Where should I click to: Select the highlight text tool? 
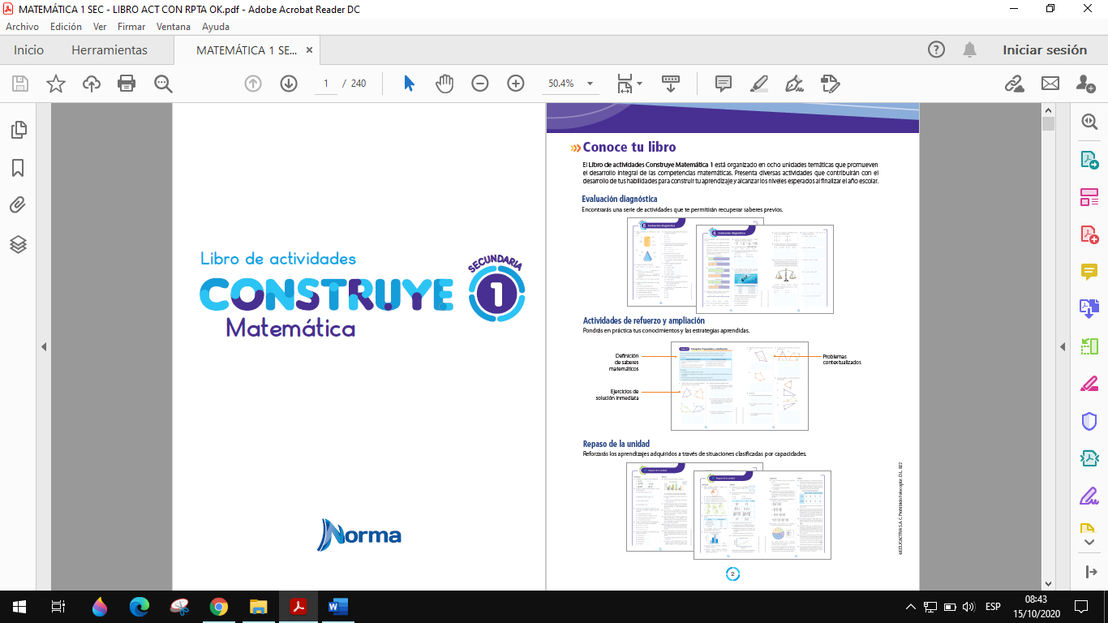tap(759, 84)
